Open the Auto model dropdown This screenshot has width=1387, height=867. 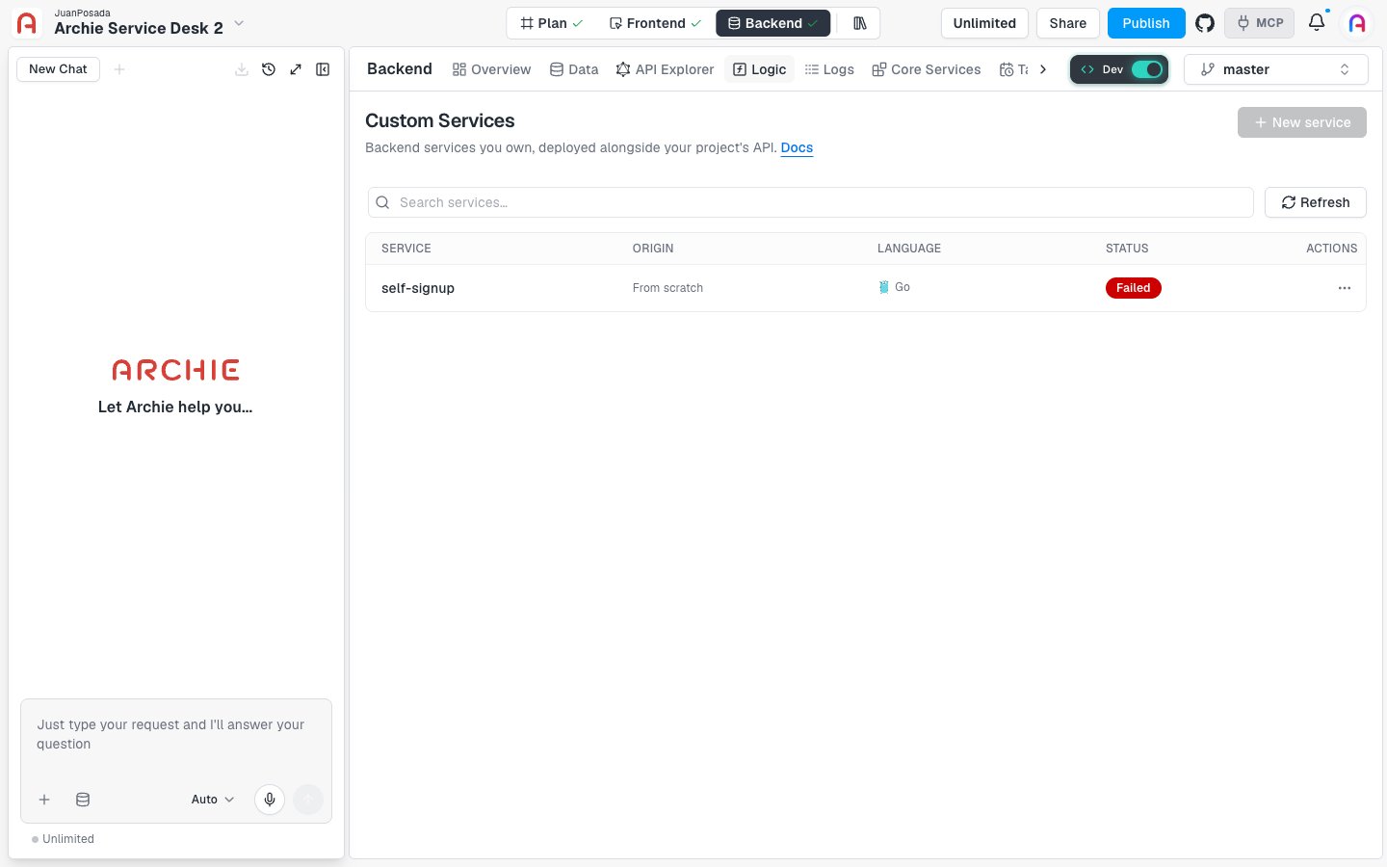[x=213, y=800]
